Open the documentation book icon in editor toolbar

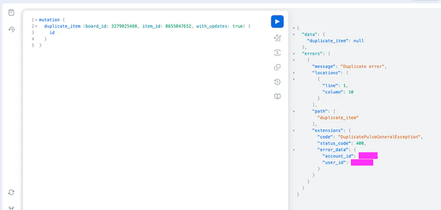pos(277,97)
